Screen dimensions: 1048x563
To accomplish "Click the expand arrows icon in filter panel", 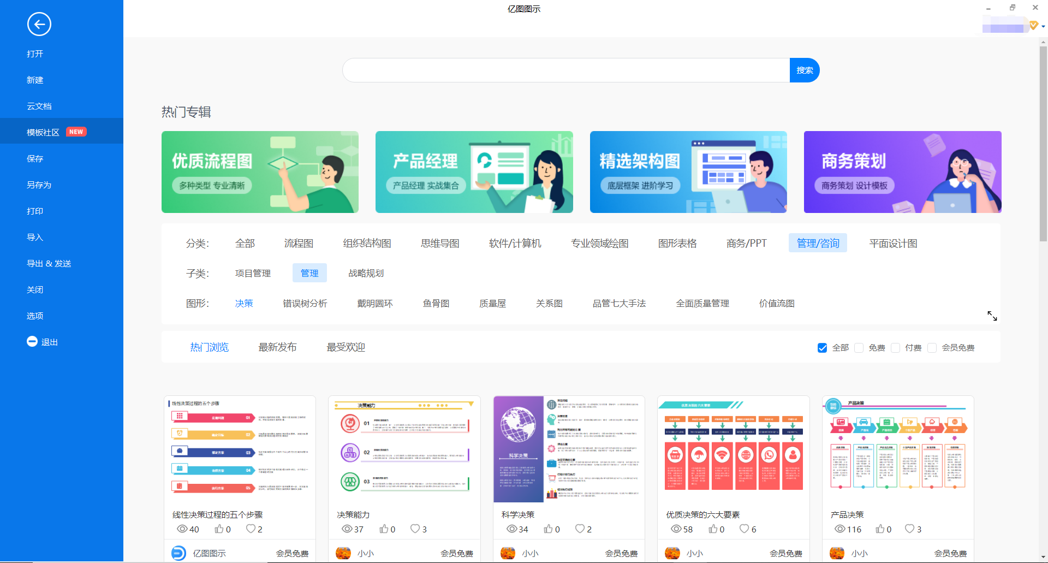I will click(992, 316).
